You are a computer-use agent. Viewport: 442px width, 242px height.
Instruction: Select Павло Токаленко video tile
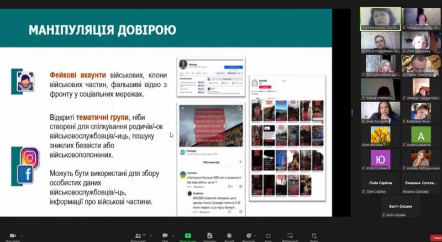(421, 66)
